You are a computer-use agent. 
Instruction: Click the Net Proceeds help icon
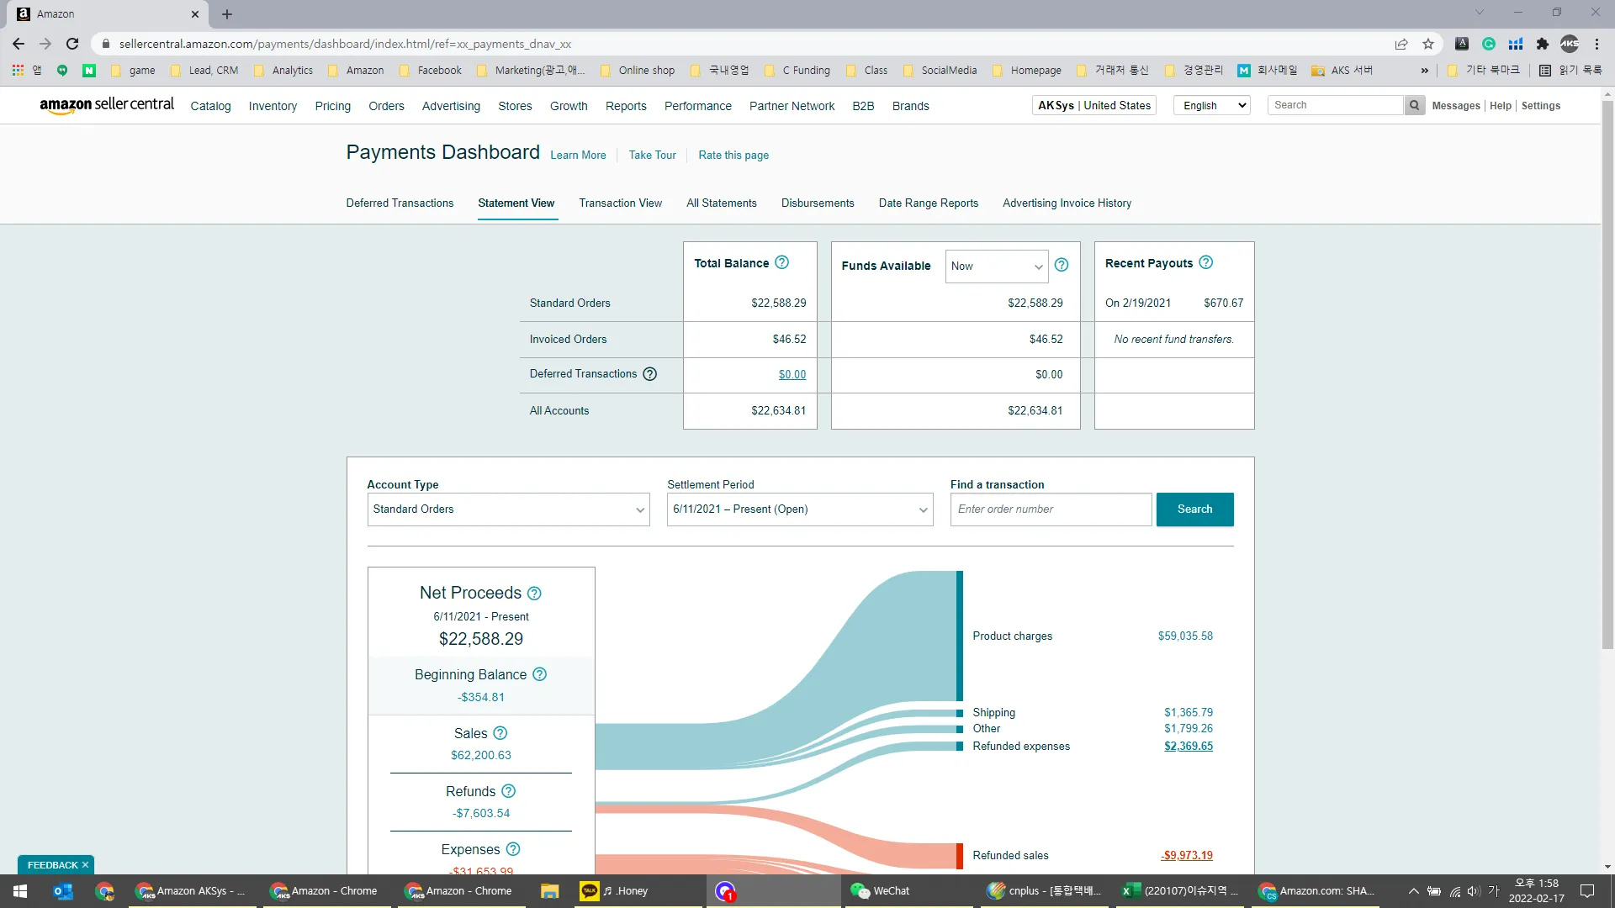coord(534,594)
